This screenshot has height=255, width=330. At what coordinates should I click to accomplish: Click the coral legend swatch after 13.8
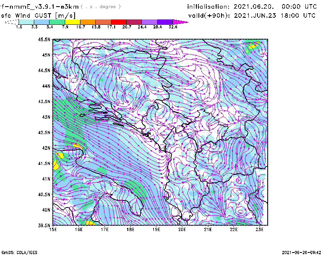click(104, 22)
